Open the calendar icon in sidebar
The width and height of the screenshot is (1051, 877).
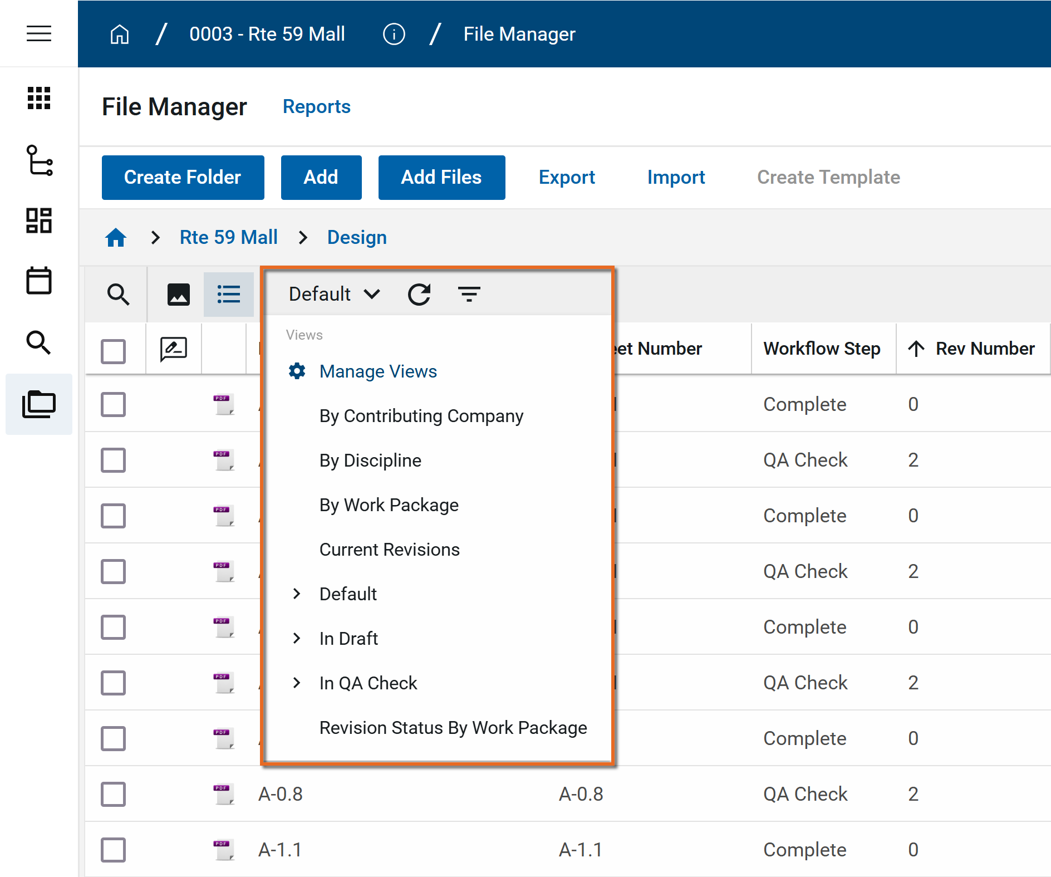click(39, 280)
